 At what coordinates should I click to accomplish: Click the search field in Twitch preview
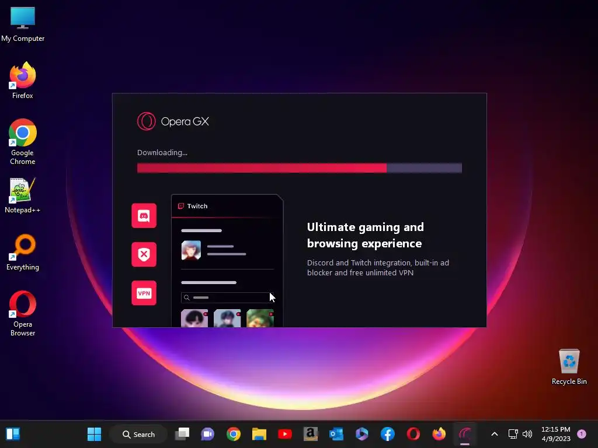coord(227,297)
